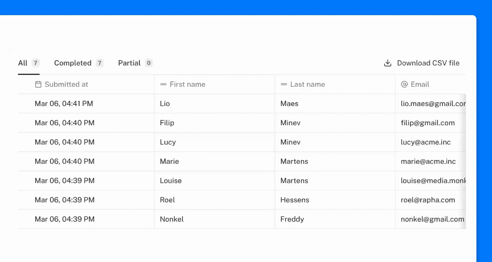Image resolution: width=492 pixels, height=262 pixels.
Task: Click Marie's last name cell Martens
Action: coord(335,161)
